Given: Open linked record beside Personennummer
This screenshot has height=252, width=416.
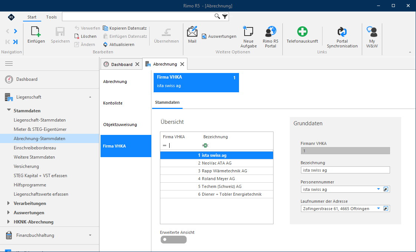Looking at the screenshot, I should pos(386,189).
